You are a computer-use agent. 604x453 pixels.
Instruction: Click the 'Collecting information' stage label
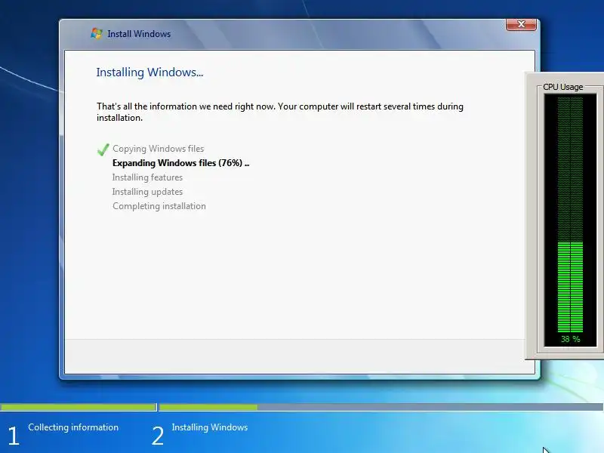[x=73, y=427]
